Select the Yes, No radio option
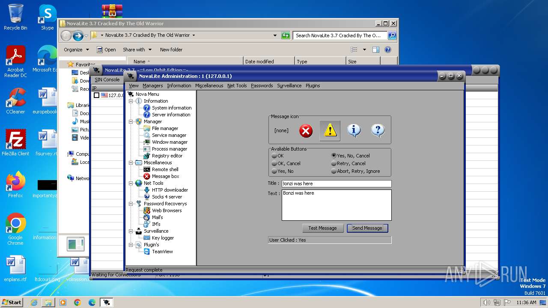 tap(274, 171)
